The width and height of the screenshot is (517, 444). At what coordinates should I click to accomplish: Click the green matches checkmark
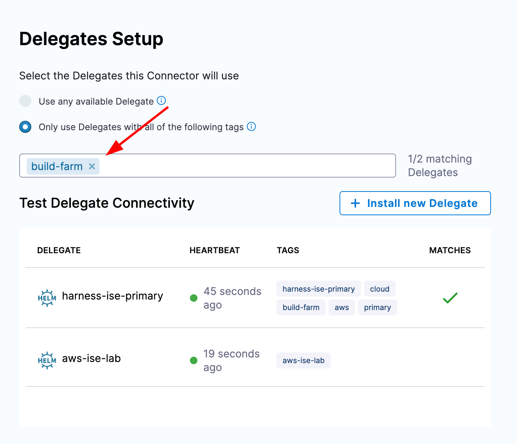click(x=450, y=298)
